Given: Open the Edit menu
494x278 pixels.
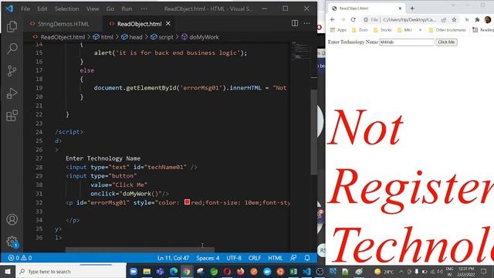Looking at the screenshot, I should click(x=42, y=8).
